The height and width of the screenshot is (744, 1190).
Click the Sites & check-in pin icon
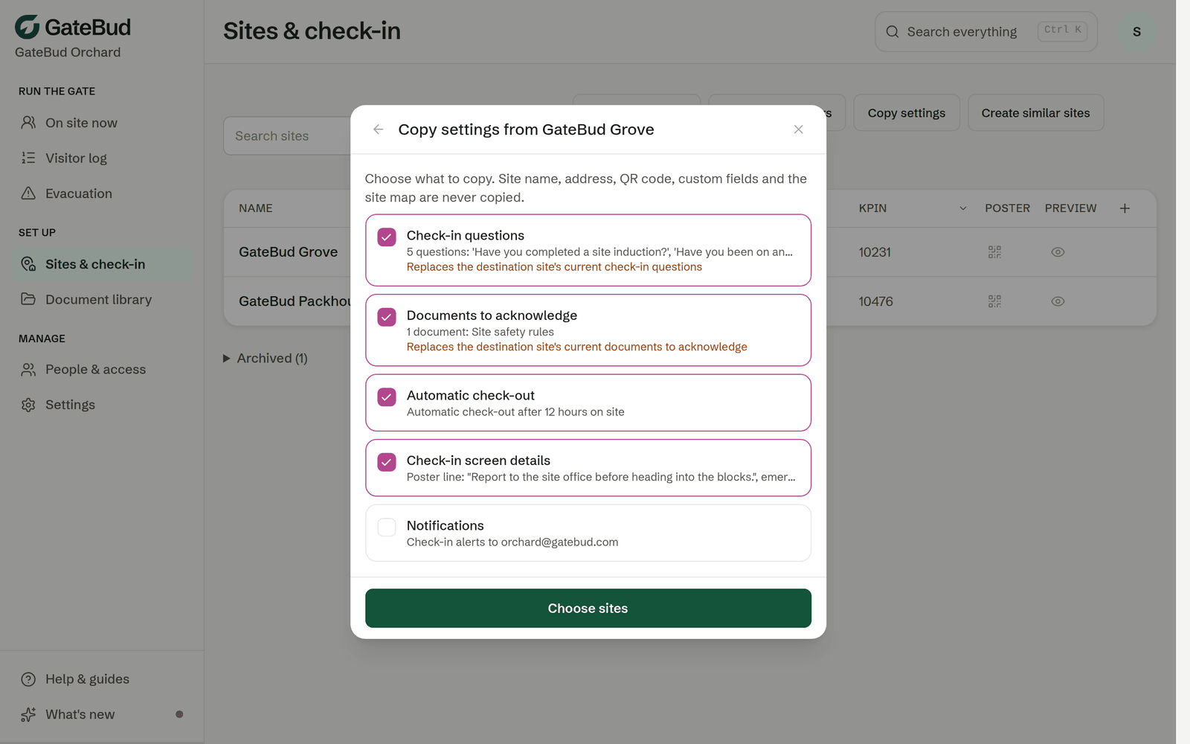pos(28,264)
